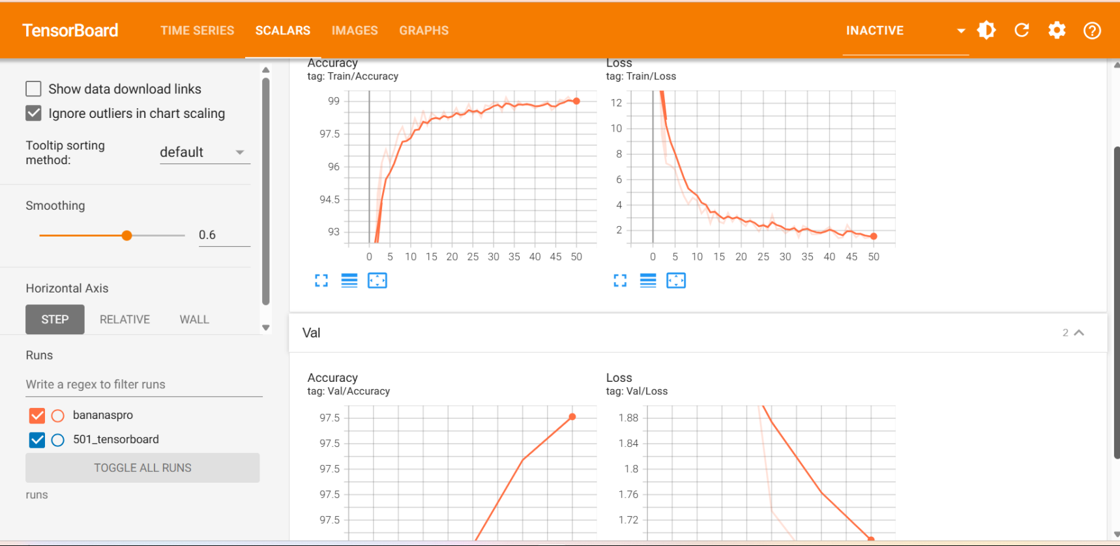This screenshot has height=546, width=1120.
Task: Focus the regex filter runs input
Action: (x=144, y=384)
